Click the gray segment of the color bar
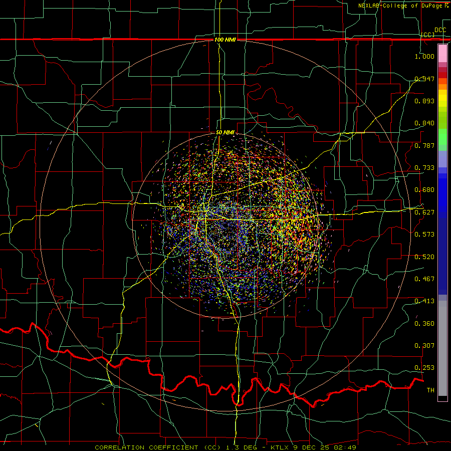Image resolution: width=451 pixels, height=451 pixels. click(x=442, y=348)
